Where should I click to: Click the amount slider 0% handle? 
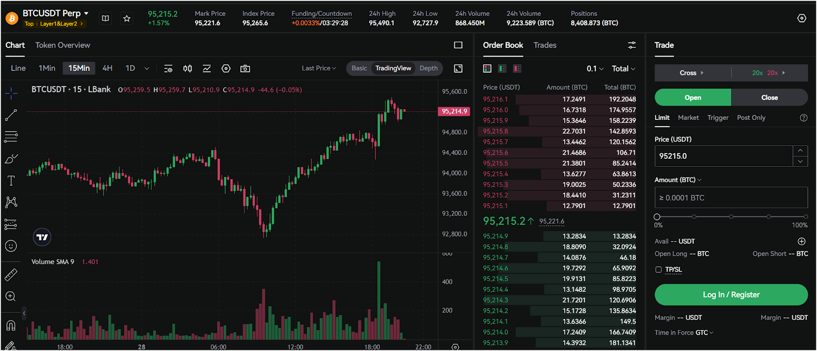tap(657, 217)
